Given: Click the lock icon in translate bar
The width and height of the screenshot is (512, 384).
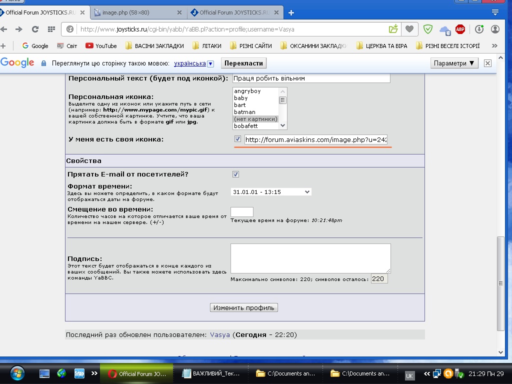Looking at the screenshot, I should [44, 63].
